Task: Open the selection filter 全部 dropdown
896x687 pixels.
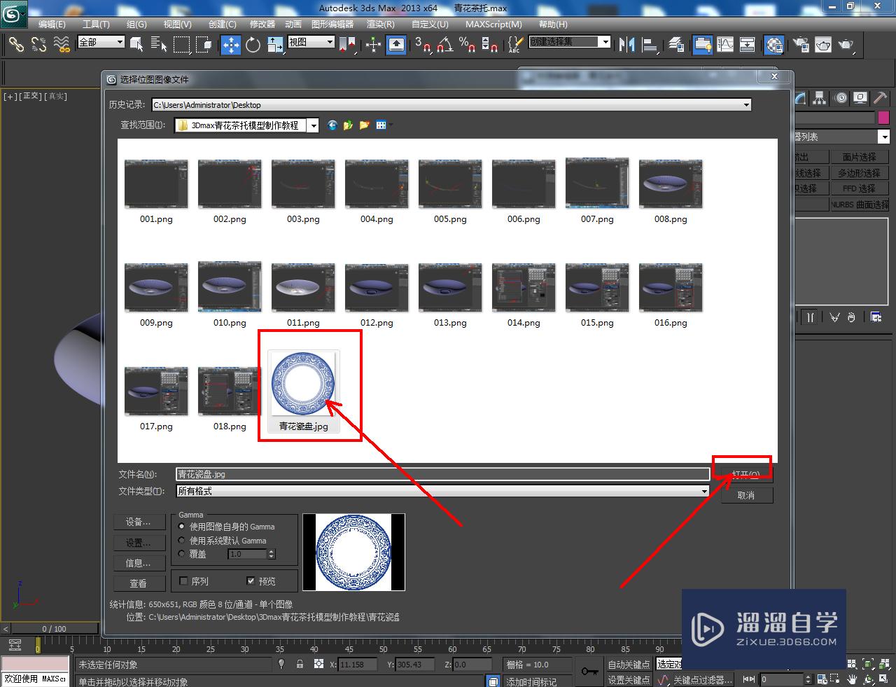Action: tap(120, 43)
